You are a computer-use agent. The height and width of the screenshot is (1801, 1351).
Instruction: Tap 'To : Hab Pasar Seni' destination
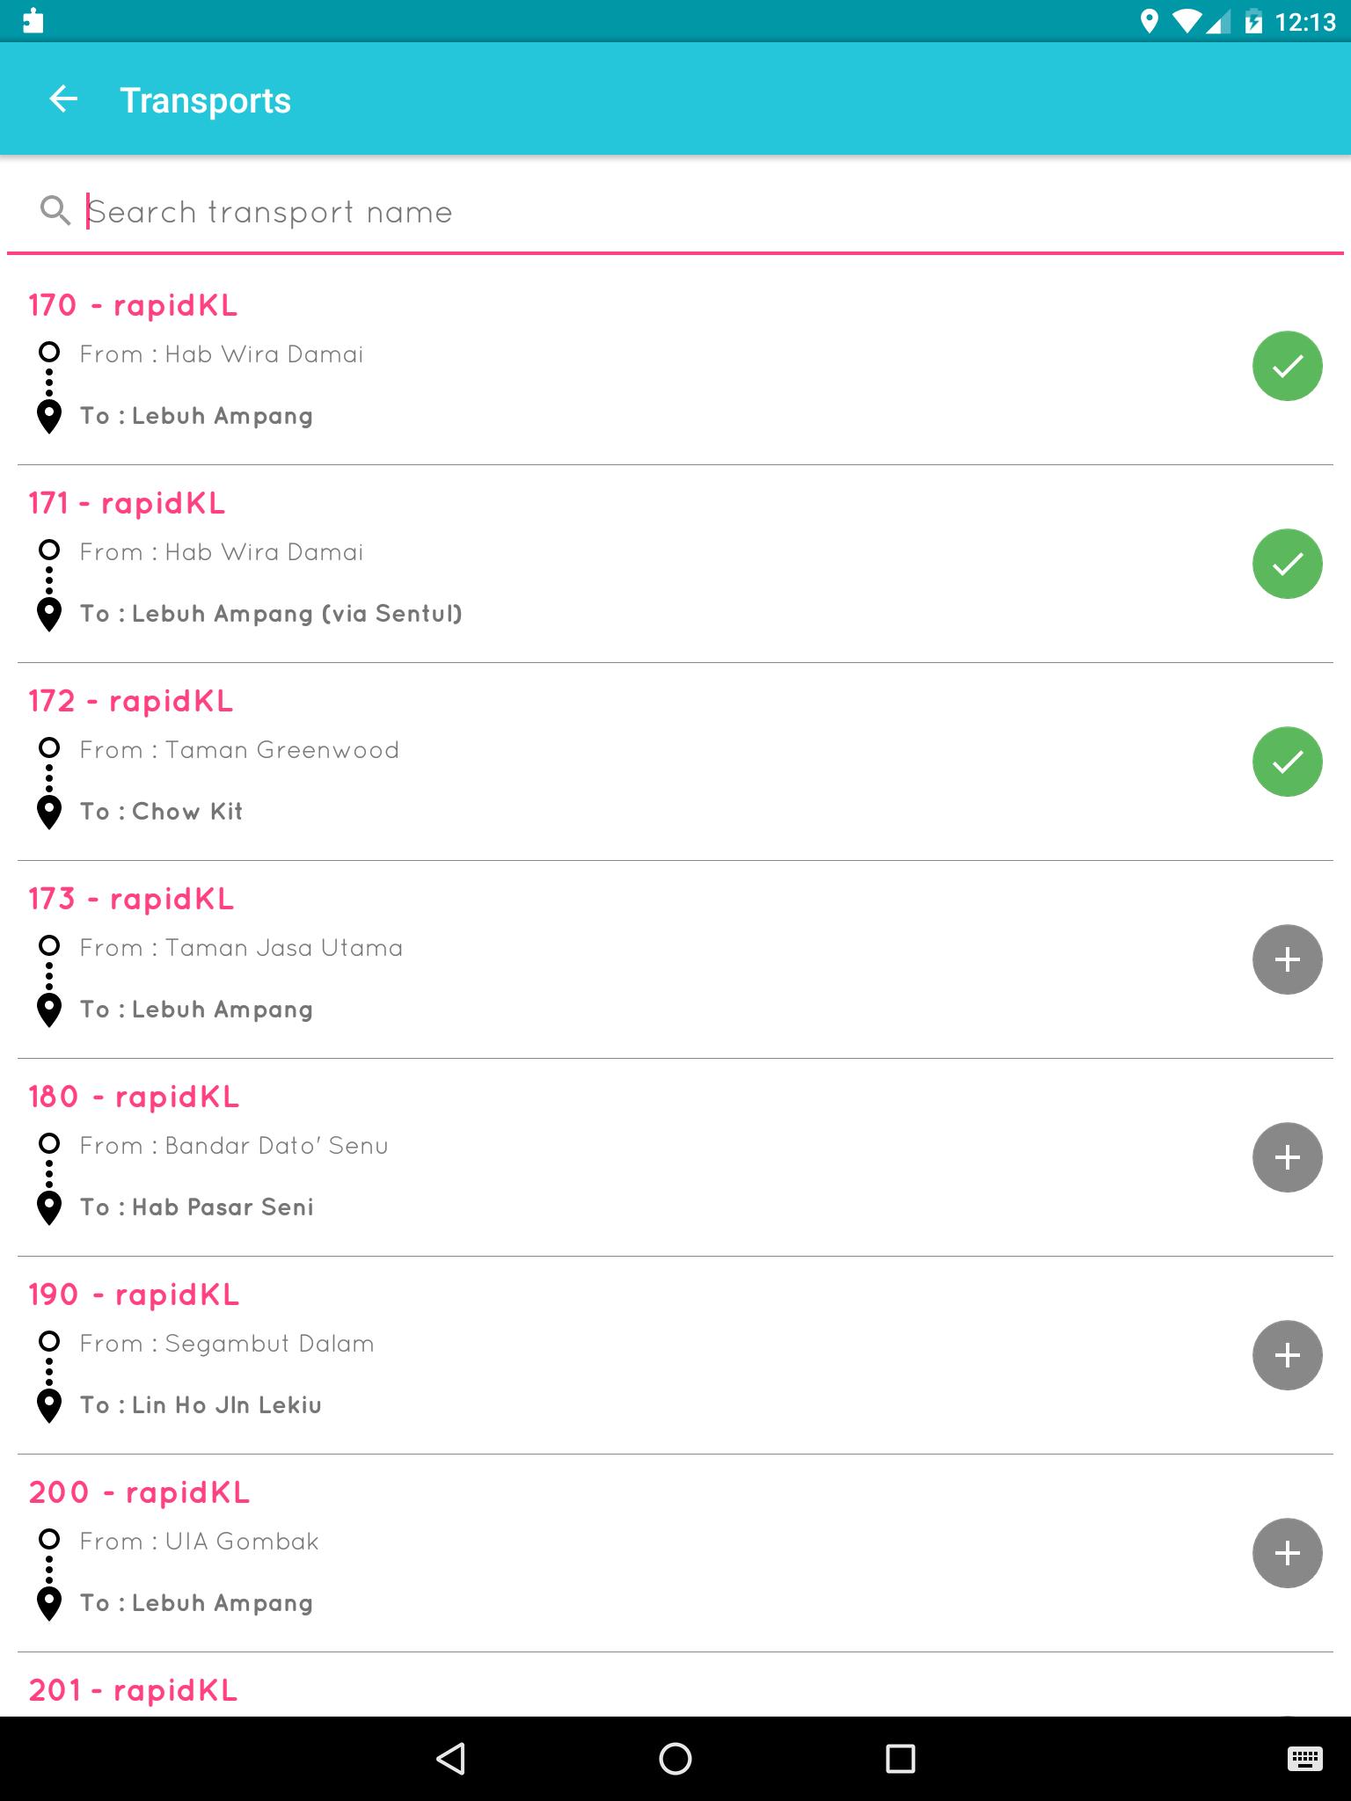pos(197,1207)
